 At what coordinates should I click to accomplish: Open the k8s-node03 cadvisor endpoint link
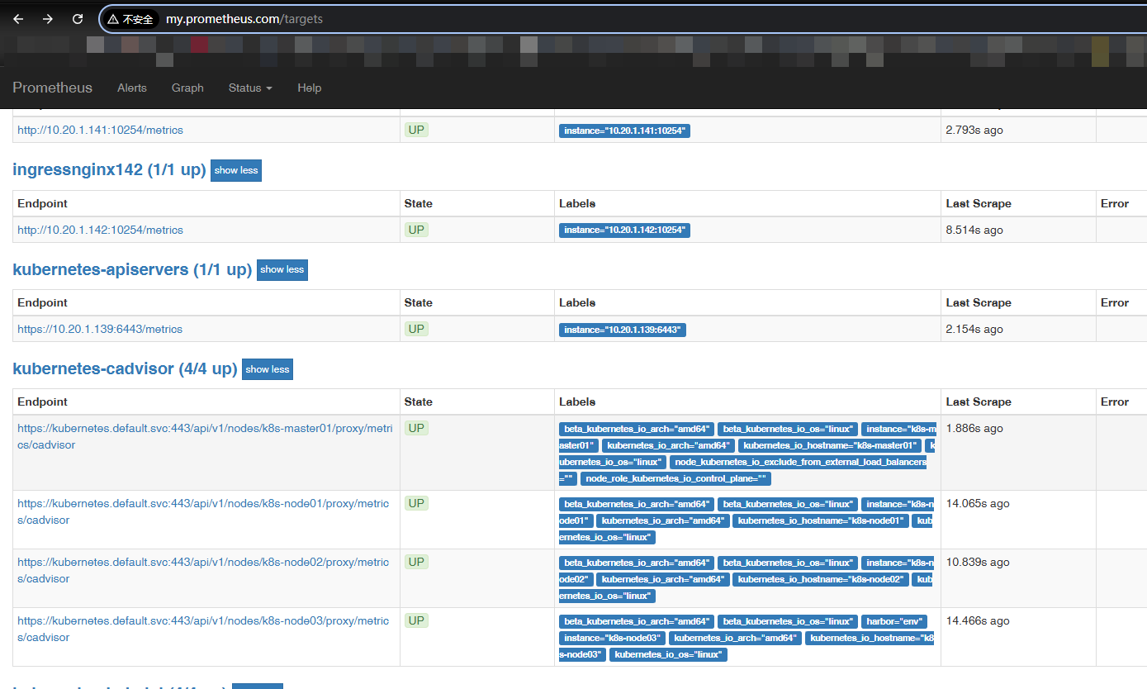coord(203,629)
